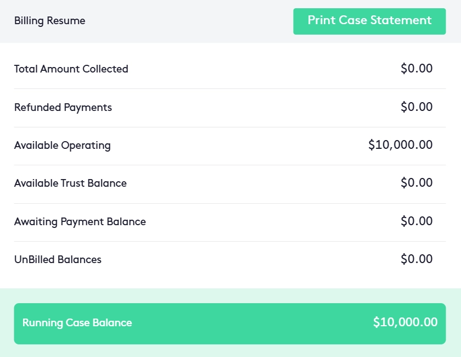Click the divider line under Total Amount Collected
The height and width of the screenshot is (357, 461).
point(229,88)
